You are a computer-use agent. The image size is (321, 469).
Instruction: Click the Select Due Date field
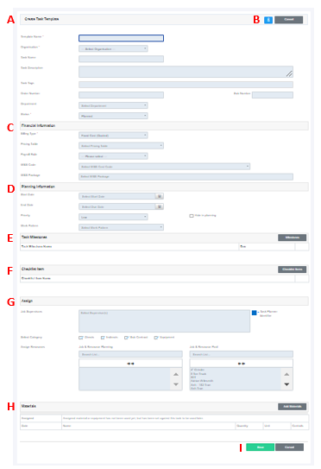click(117, 206)
